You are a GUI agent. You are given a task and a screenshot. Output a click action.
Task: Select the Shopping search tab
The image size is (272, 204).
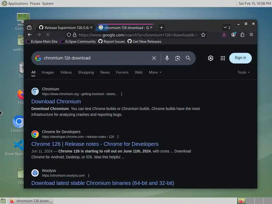point(86,72)
